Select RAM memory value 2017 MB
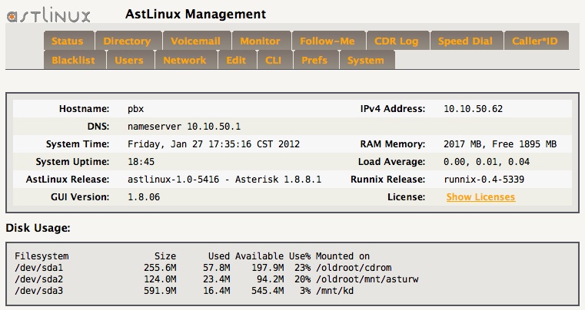Image resolution: width=585 pixels, height=310 pixels. [x=500, y=144]
